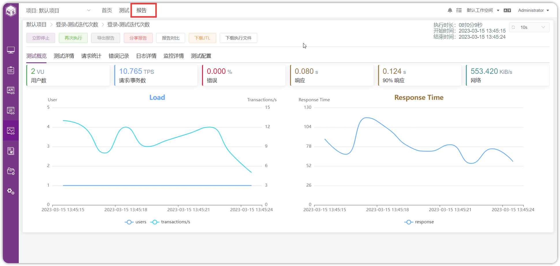
Task: Click the 再次执行 button
Action: pos(73,38)
